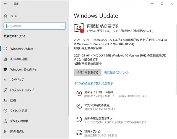Image resolution: width=177 pixels, height=139 pixels.
Task: Click the 今すぐ再起動する button
Action: (88, 72)
